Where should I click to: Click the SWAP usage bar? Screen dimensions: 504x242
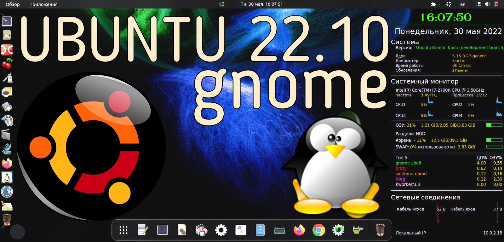pos(494,147)
